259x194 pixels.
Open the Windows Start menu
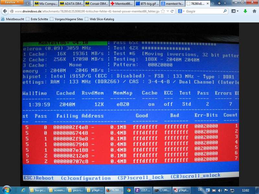click(7, 190)
